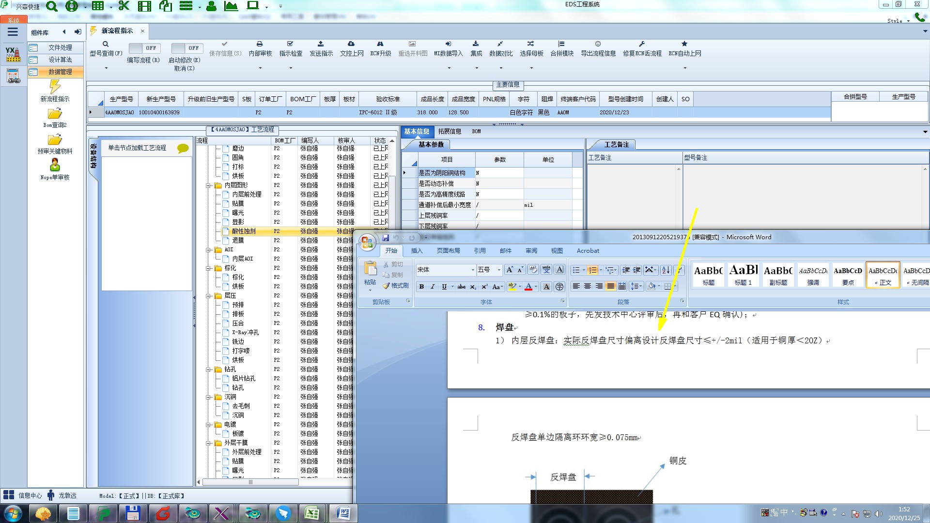Viewport: 930px width, 523px height.
Task: Click the 选择母板 shuffle icon
Action: (531, 44)
